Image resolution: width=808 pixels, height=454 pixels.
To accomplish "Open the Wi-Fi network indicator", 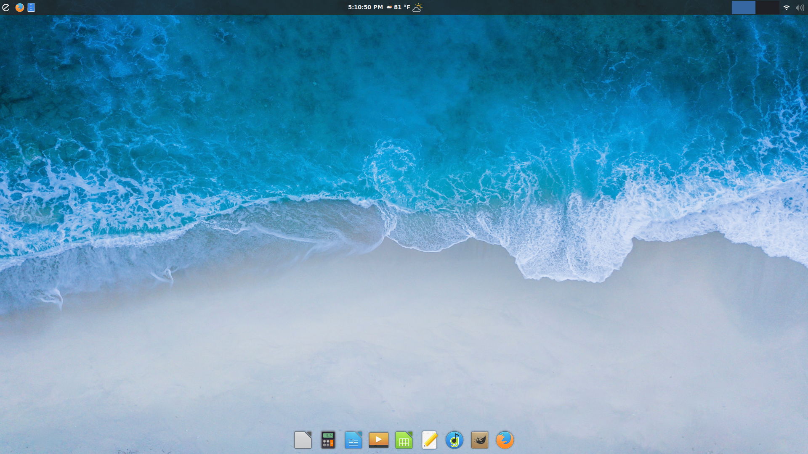I will 786,8.
